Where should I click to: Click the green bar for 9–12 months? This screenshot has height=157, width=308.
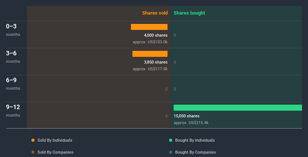[x=238, y=108]
